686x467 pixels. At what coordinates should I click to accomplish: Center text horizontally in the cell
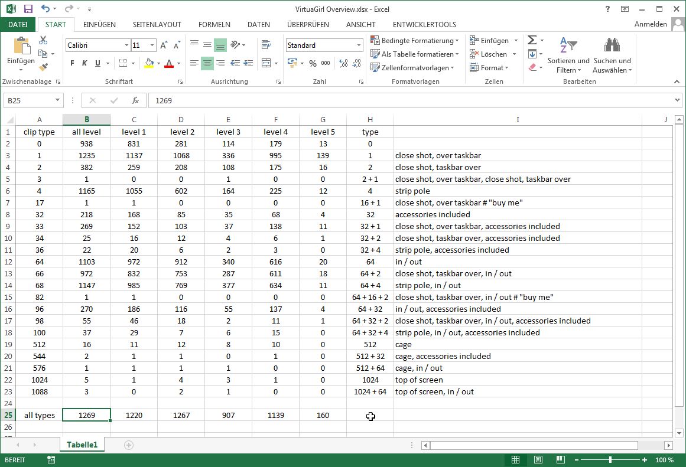point(207,63)
